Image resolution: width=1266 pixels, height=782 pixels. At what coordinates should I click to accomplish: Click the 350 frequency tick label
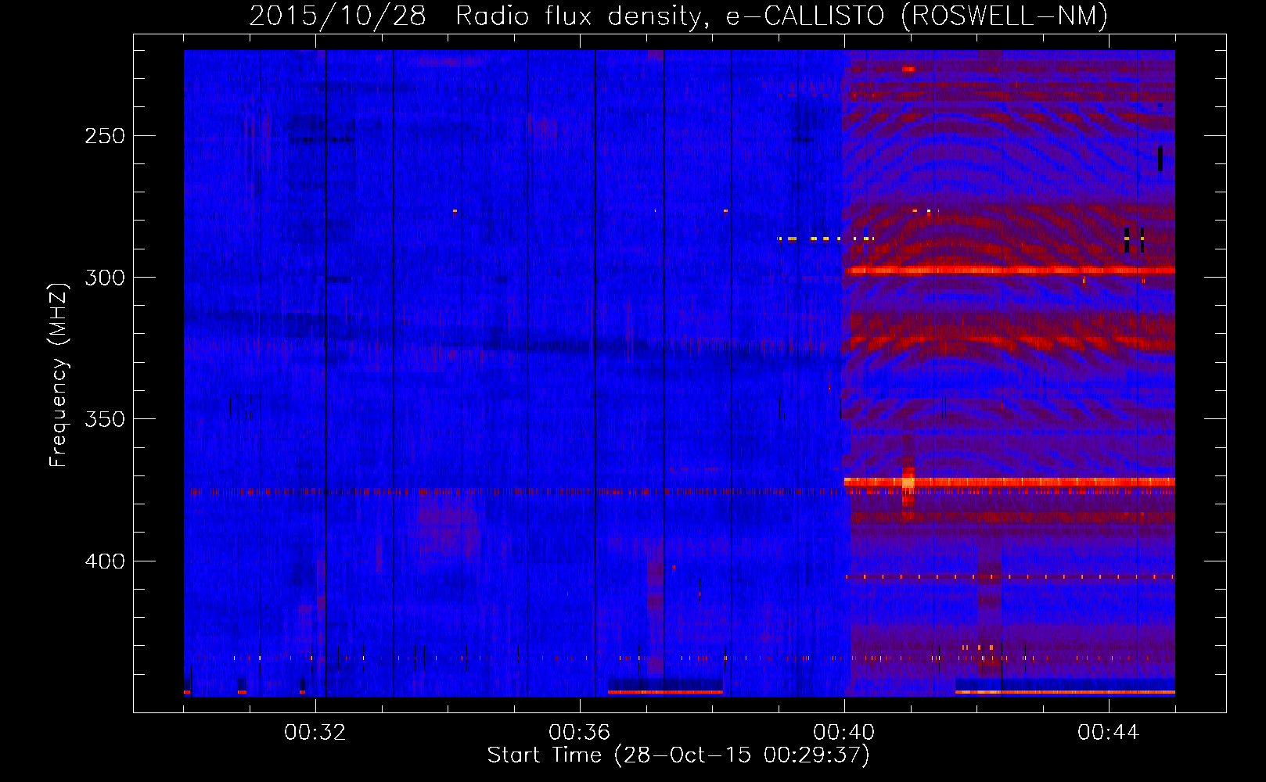[x=105, y=419]
